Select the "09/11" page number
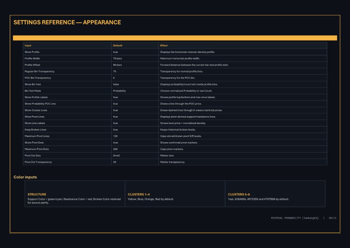This screenshot has height=248, width=350. 333,218
